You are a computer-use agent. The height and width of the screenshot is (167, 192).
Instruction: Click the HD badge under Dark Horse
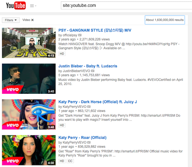62,125
